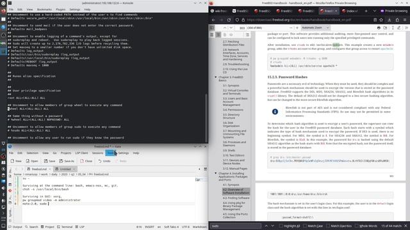410x230 pixels.
Task: Switch to freebsd.md tab in Kate
Action: (38, 169)
